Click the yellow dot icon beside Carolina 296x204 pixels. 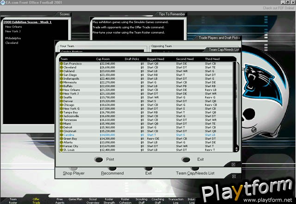[x=61, y=135]
